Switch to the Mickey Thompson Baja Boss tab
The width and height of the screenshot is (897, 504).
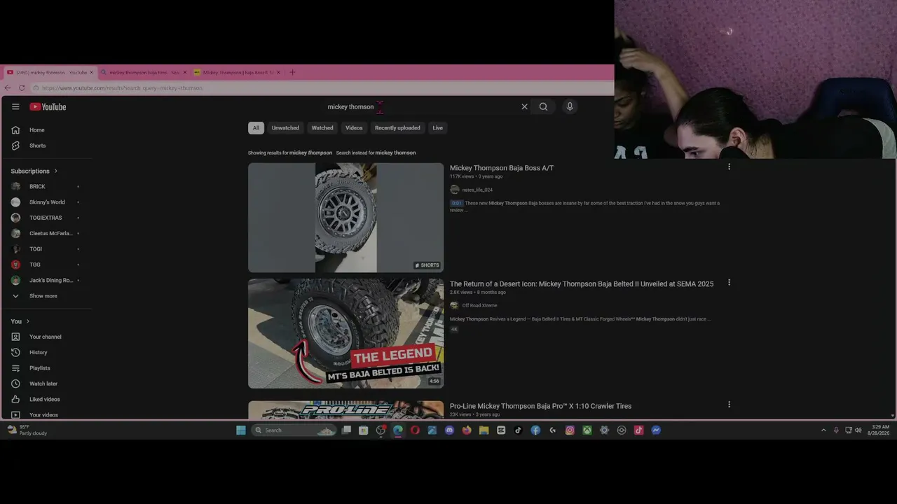pyautogui.click(x=237, y=72)
